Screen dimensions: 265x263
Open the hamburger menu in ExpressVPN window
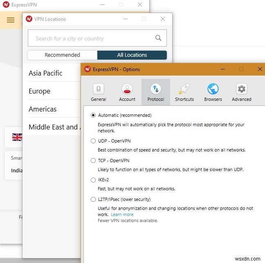pos(11,20)
